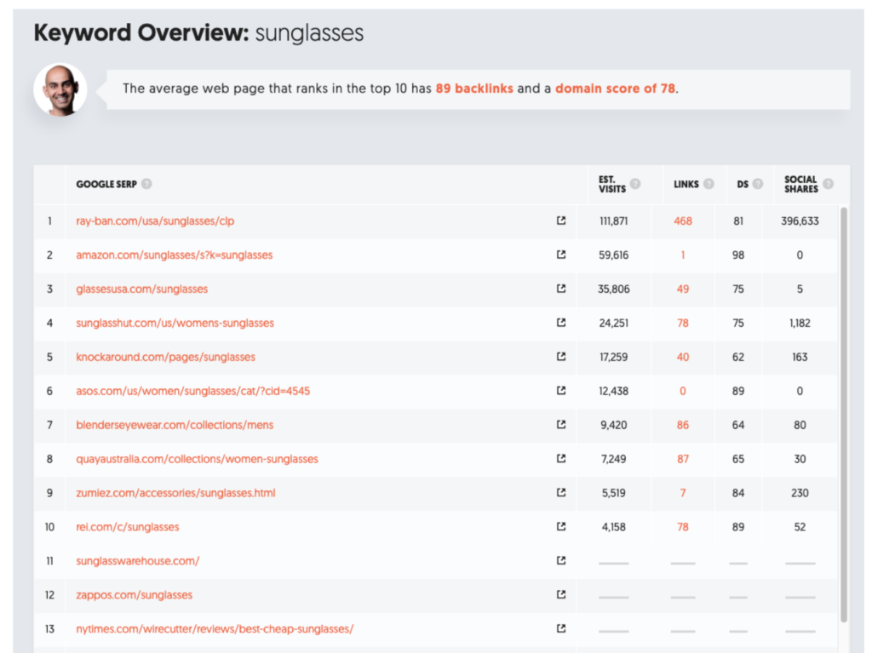Open blenderseyewear.com external link icon
The width and height of the screenshot is (872, 653).
(x=561, y=425)
